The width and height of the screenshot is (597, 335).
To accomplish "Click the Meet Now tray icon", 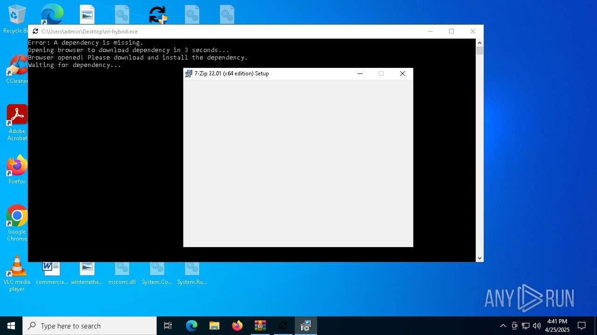I will [x=514, y=326].
